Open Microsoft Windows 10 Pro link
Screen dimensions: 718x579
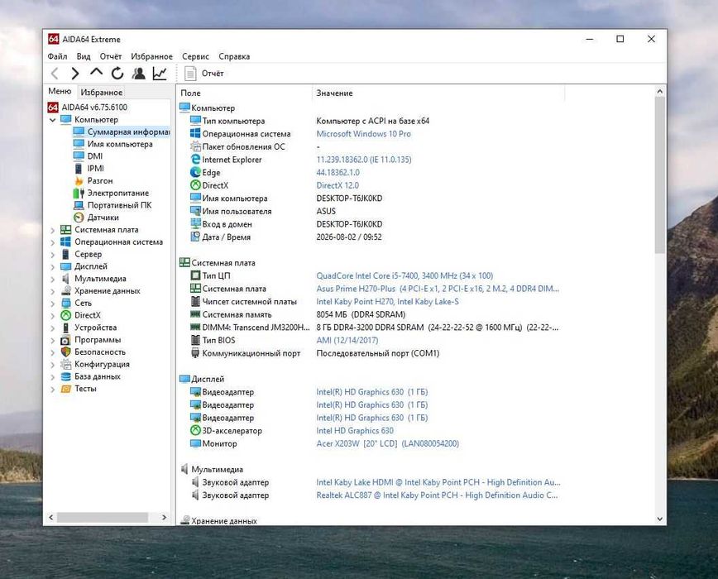pyautogui.click(x=364, y=134)
